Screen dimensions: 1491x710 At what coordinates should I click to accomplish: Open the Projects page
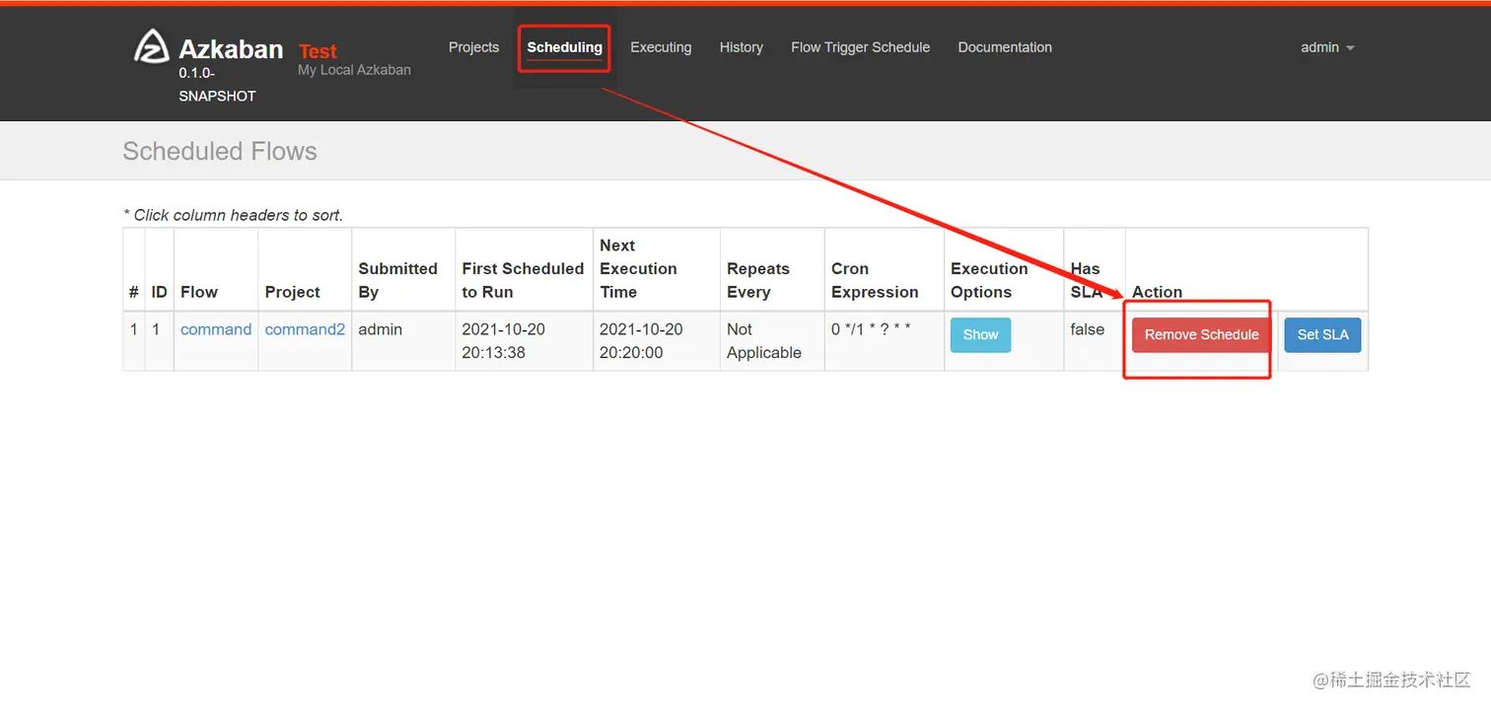(473, 47)
